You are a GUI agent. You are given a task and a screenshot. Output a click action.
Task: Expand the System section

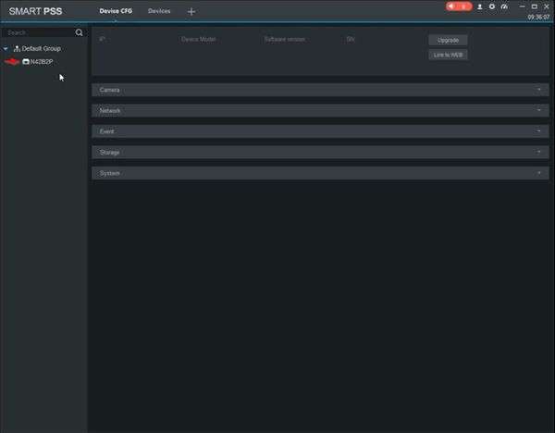coord(320,173)
